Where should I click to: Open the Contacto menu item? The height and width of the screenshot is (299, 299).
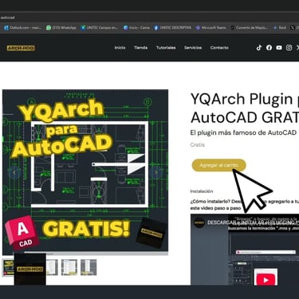point(219,48)
